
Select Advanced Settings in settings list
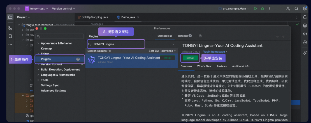(x=54, y=91)
